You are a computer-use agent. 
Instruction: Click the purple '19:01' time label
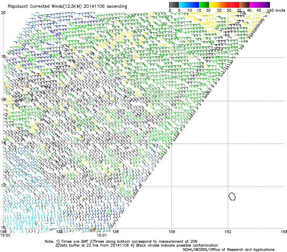click(x=102, y=235)
